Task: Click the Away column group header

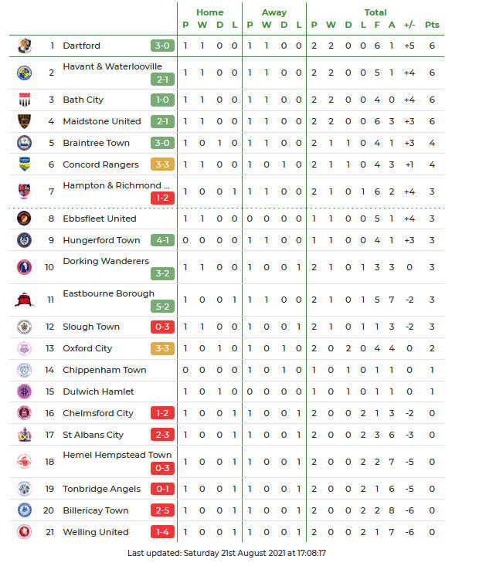Action: pyautogui.click(x=273, y=12)
